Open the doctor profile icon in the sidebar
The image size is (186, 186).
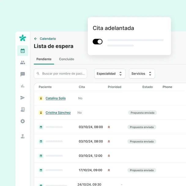click(x=23, y=136)
